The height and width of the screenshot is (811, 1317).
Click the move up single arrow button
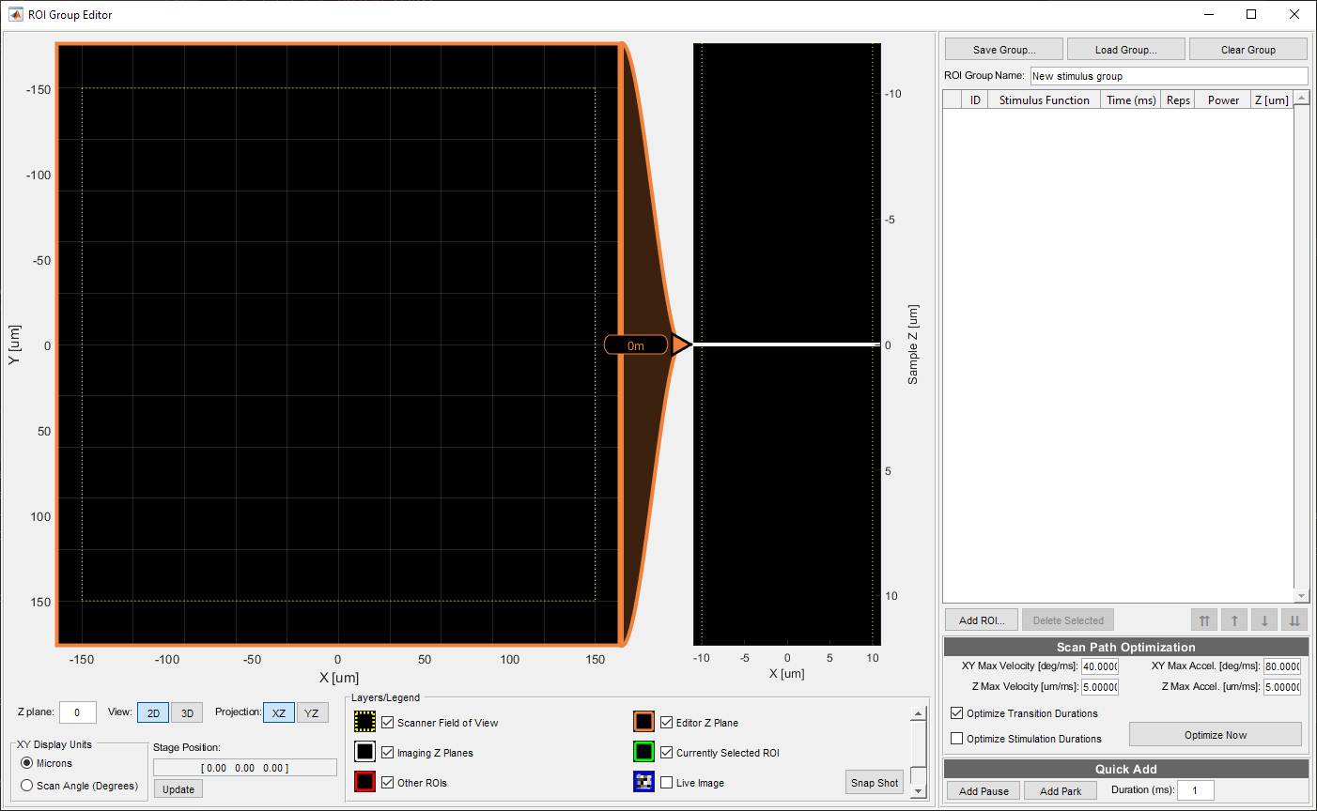[1234, 620]
